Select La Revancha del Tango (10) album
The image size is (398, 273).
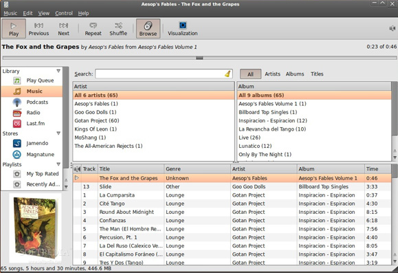tap(314, 129)
